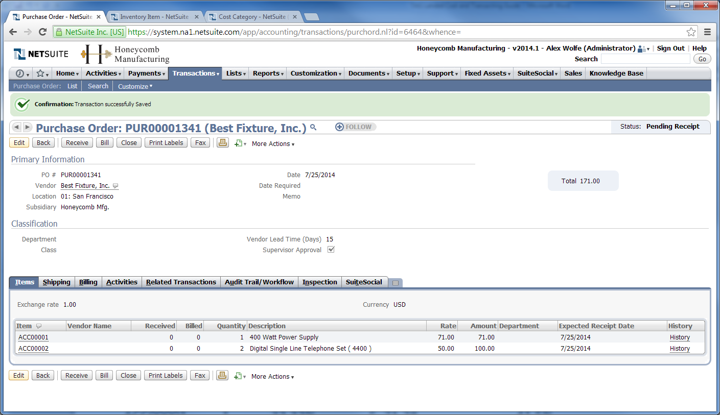Click the green plus new-record icon in the bottom row

pyautogui.click(x=239, y=376)
